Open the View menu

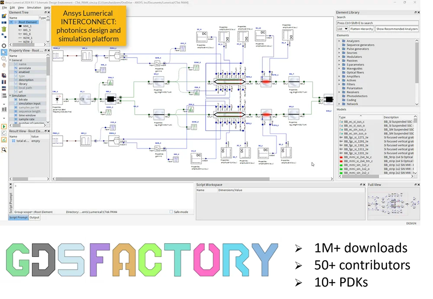click(21, 7)
